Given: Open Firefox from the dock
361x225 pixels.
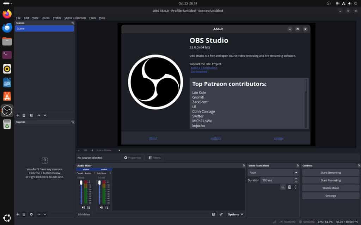Looking at the screenshot, I should pos(7,14).
